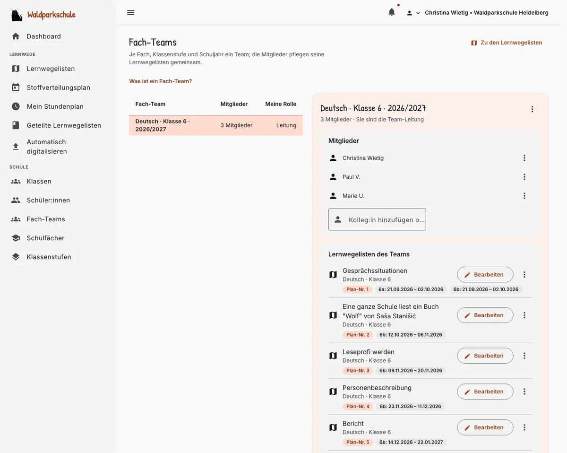Click Bearbeiten for Bericht

(x=485, y=427)
